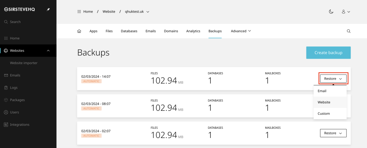Screen dimensions: 367x148
Task: Click the 02/03/2024 - 14:07 backup date
Action: tap(96, 77)
